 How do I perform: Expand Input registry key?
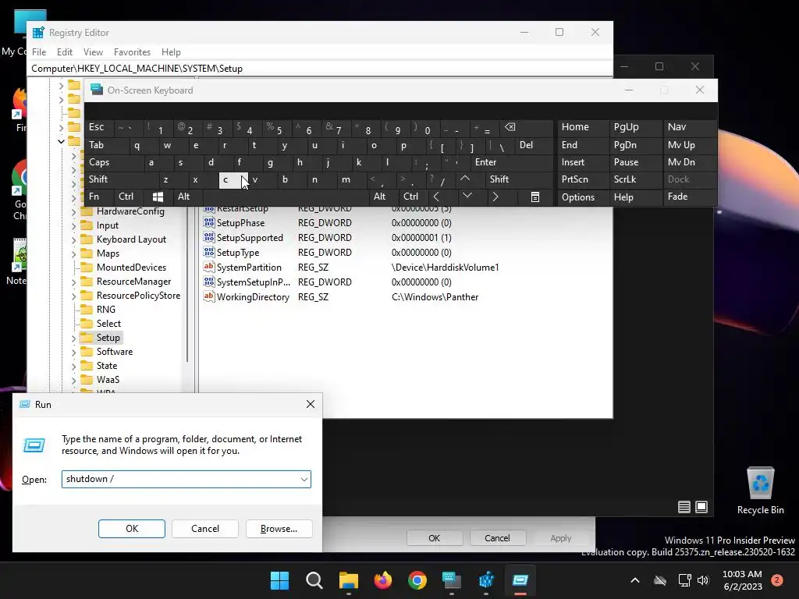point(74,225)
